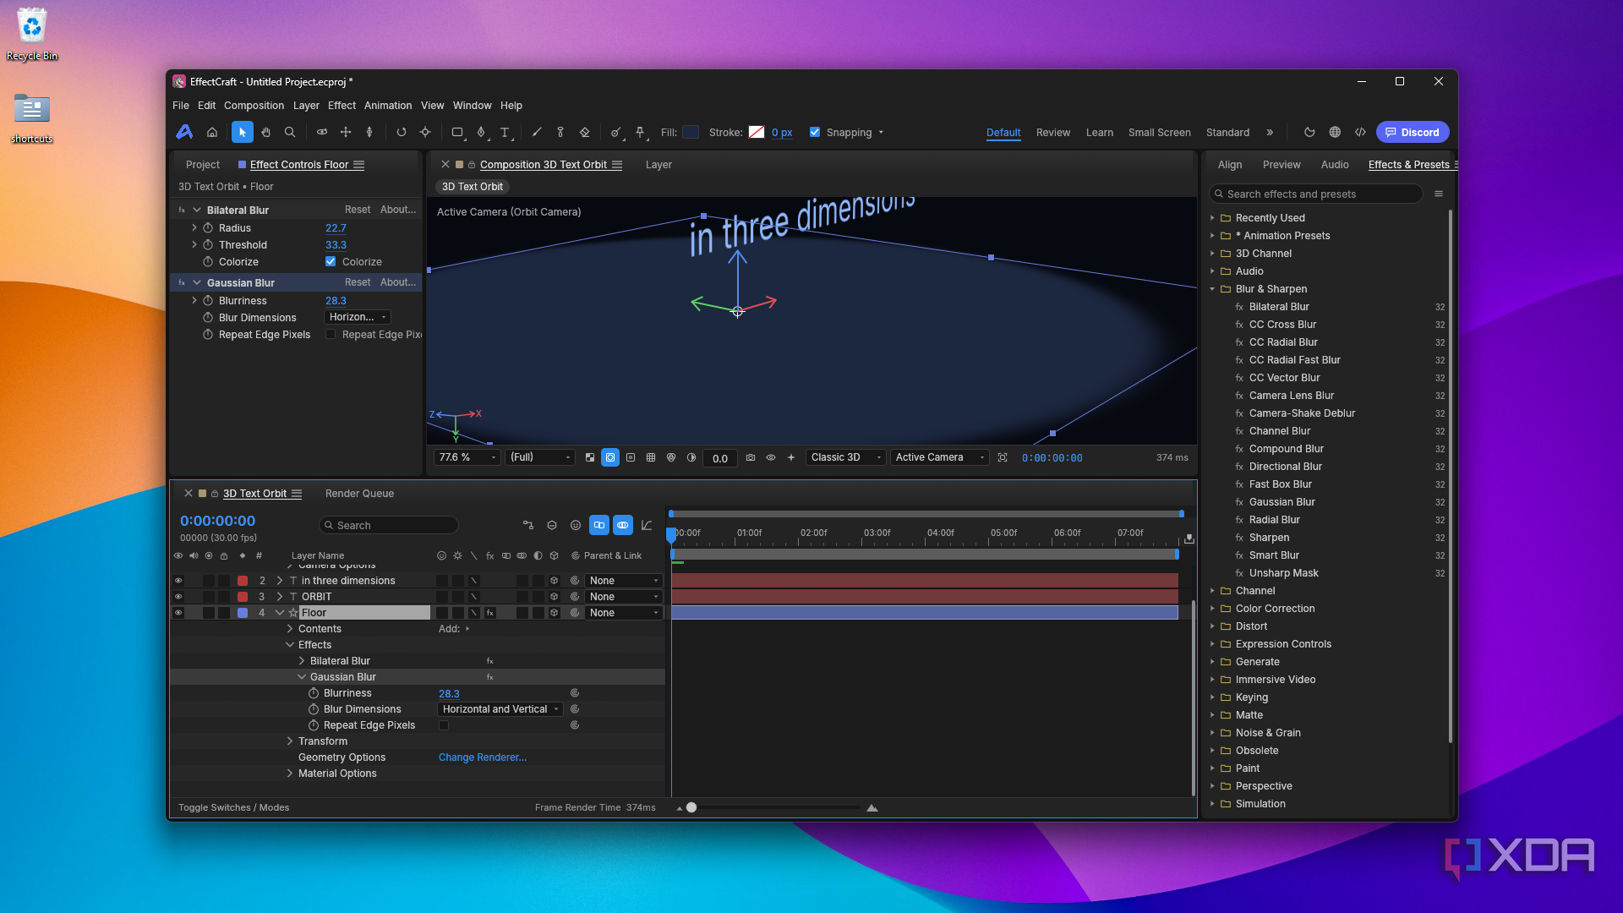1623x913 pixels.
Task: Pick the Pen tool
Action: click(x=481, y=133)
